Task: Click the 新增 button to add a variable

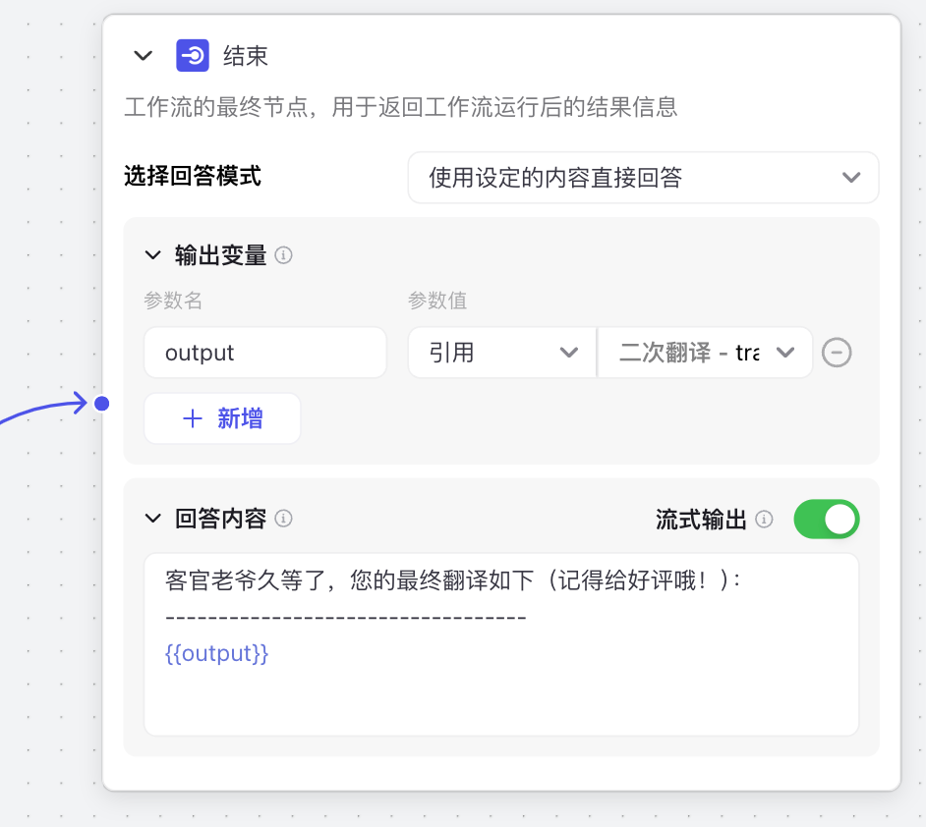Action: (x=222, y=418)
